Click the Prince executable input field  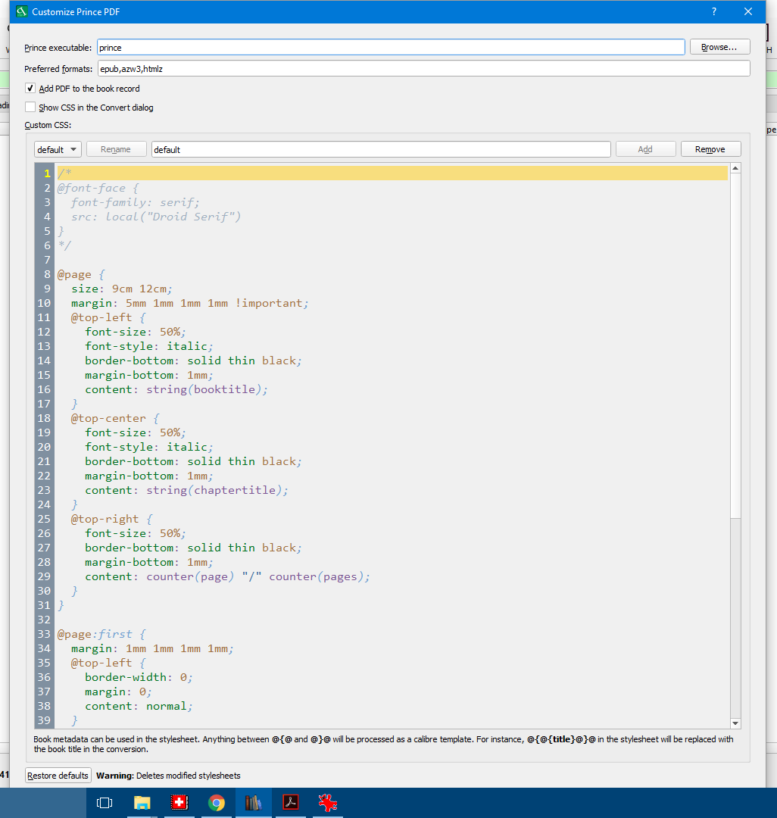390,47
